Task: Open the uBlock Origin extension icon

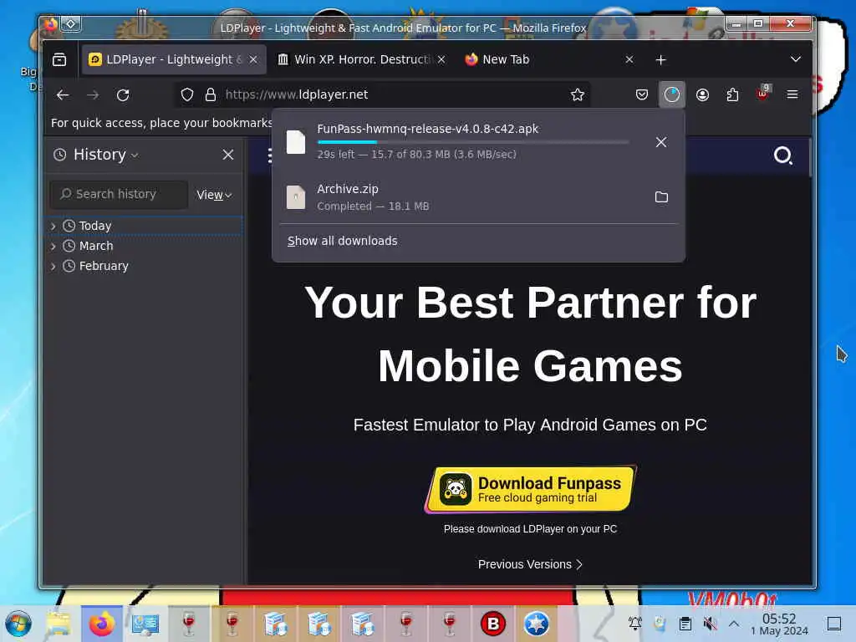Action: [x=762, y=94]
